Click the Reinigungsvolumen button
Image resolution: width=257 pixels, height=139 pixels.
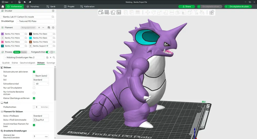[x=28, y=27]
